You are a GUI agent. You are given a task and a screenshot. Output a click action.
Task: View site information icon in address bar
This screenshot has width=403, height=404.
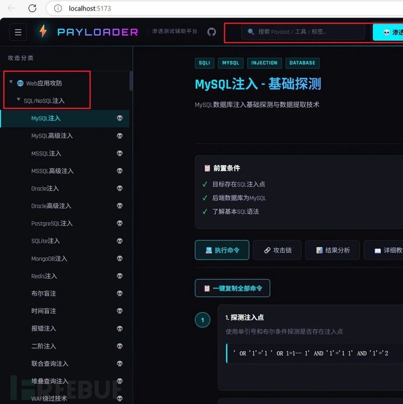click(x=58, y=8)
